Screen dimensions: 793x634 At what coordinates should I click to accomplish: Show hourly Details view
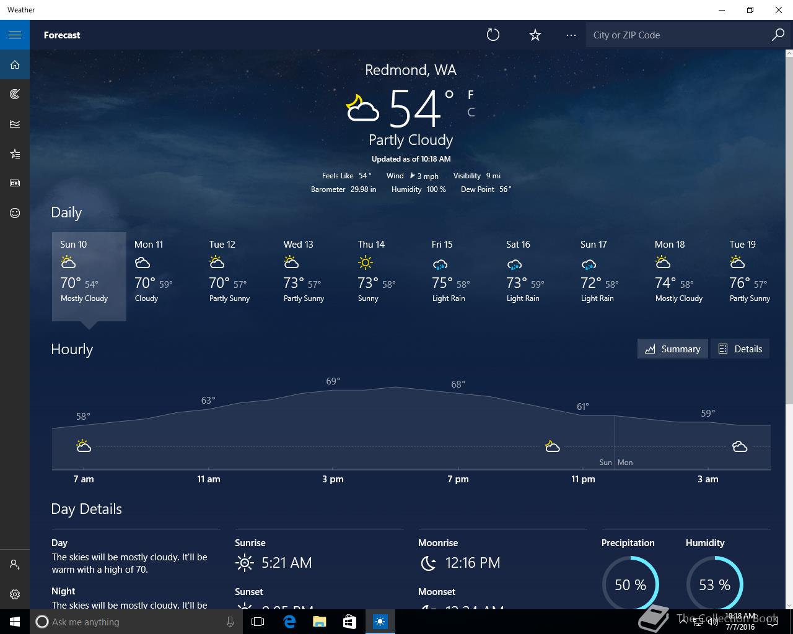(x=740, y=349)
